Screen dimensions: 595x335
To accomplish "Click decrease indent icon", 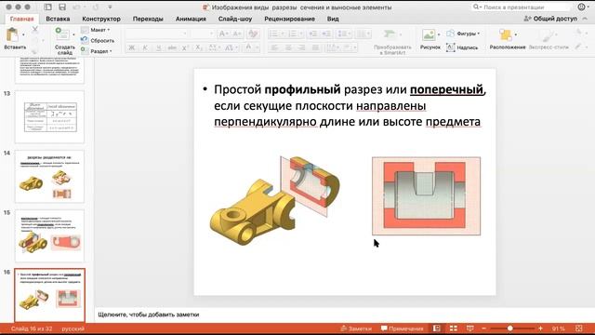I will click(313, 34).
